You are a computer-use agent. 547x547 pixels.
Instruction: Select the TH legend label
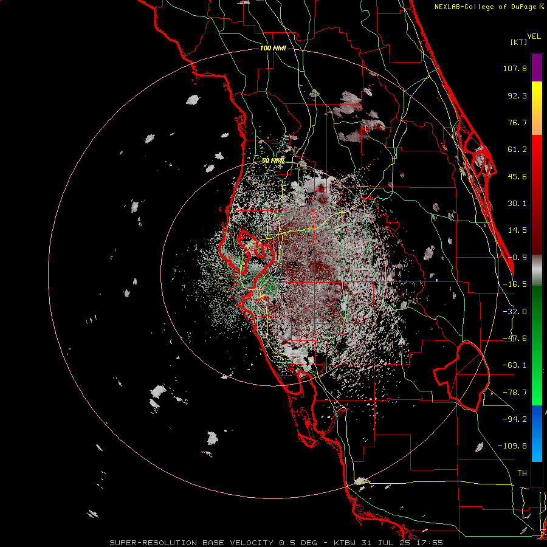click(522, 473)
